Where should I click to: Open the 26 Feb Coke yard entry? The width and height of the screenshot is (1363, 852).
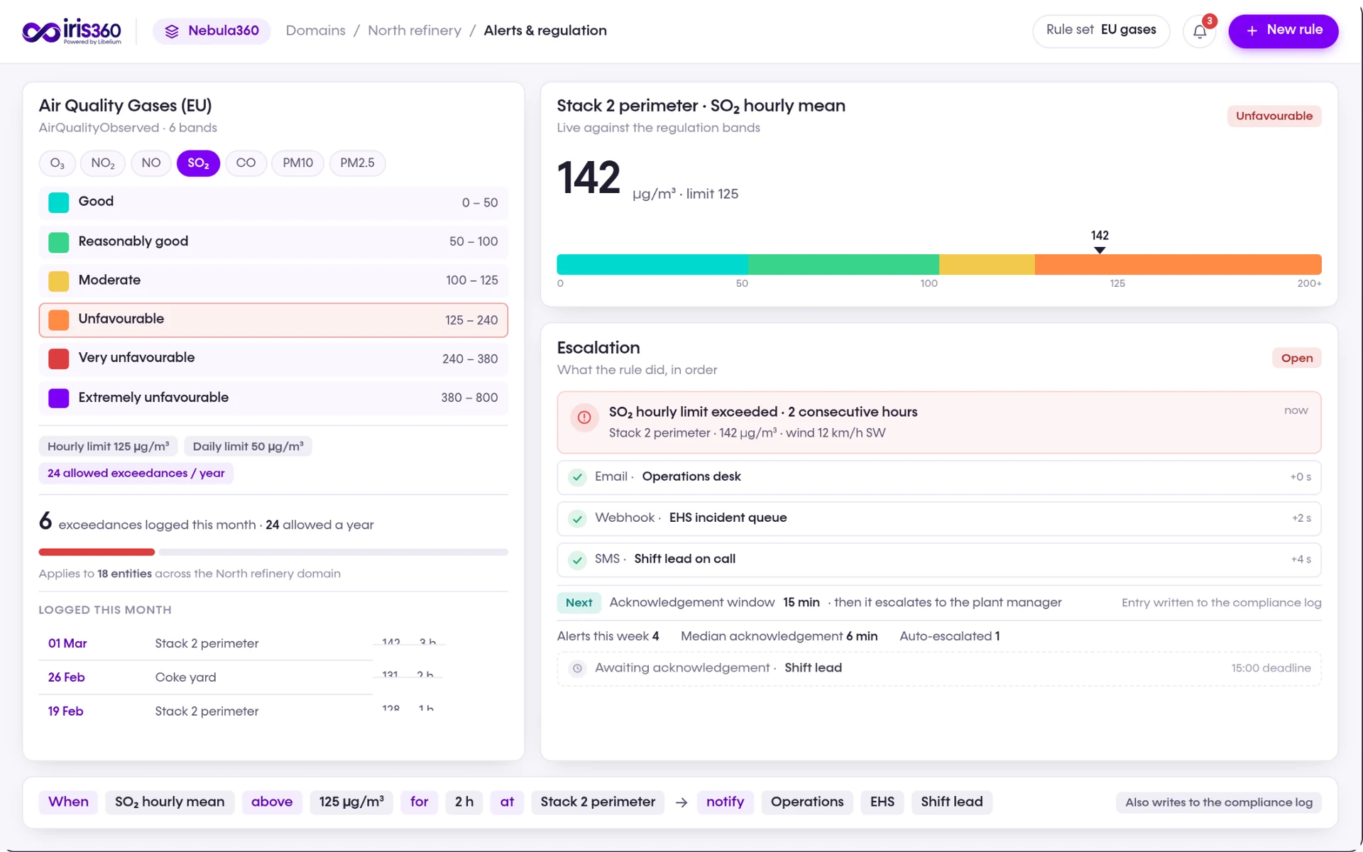tap(273, 677)
